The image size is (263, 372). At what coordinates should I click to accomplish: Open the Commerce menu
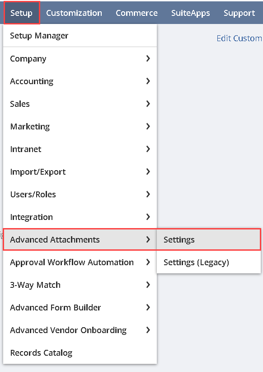[137, 13]
